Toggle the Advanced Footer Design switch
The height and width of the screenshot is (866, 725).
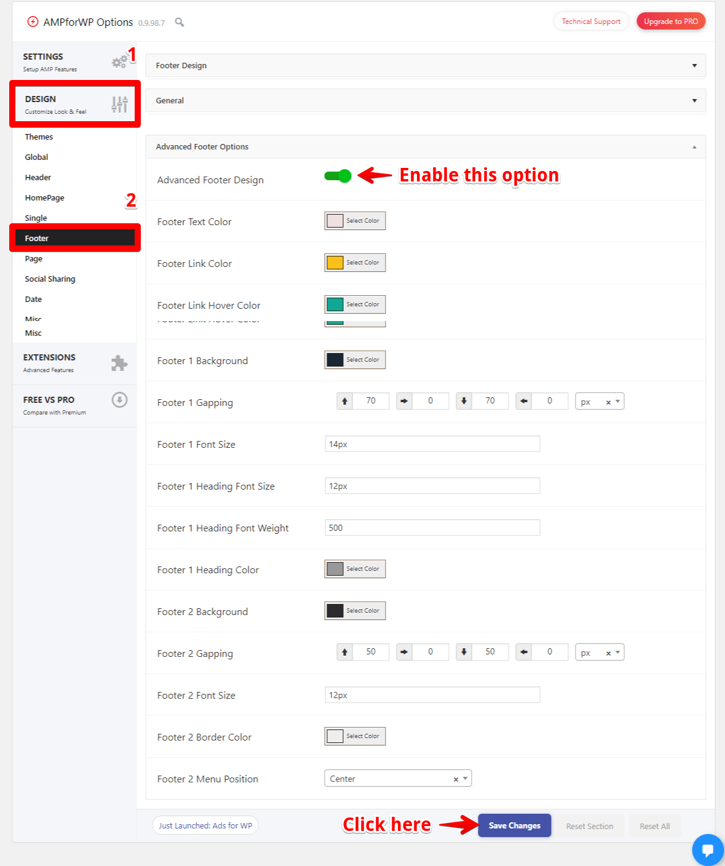[x=338, y=176]
